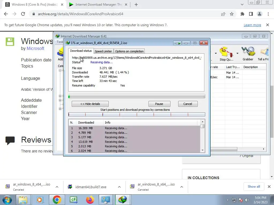The height and width of the screenshot is (205, 274).
Task: Click the Action Center flag tray icon
Action: point(241,200)
